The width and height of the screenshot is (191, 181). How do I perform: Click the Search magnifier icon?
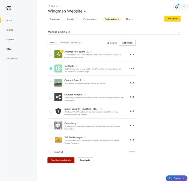[108, 43]
